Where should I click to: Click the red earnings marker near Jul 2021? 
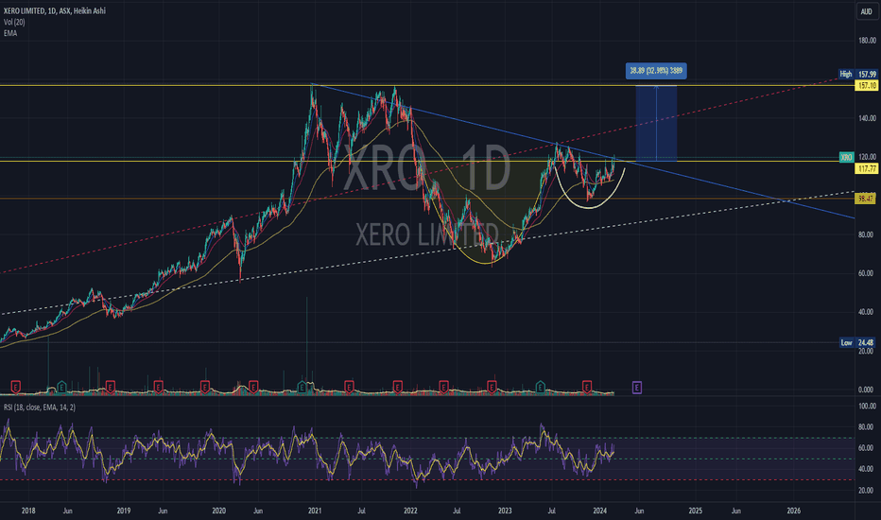coord(349,387)
